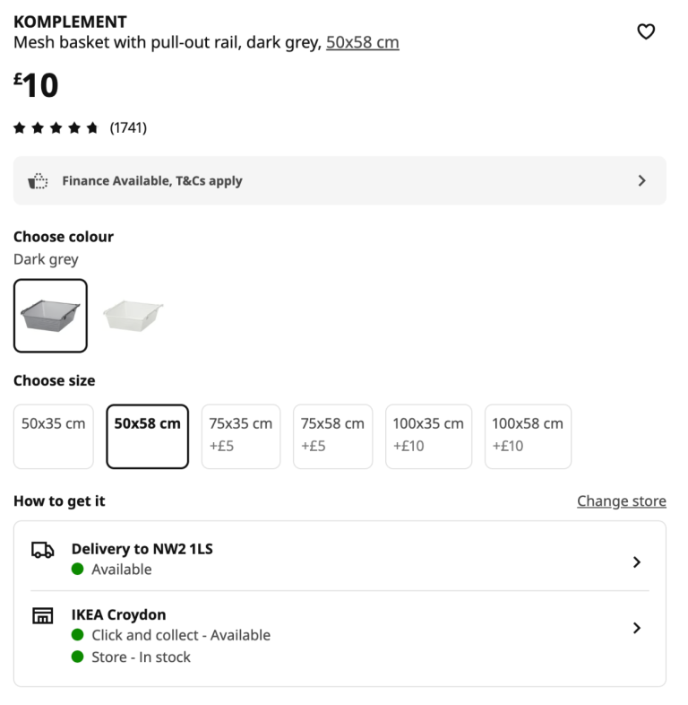Add product to favourites heart icon
The height and width of the screenshot is (705, 688).
point(646,31)
